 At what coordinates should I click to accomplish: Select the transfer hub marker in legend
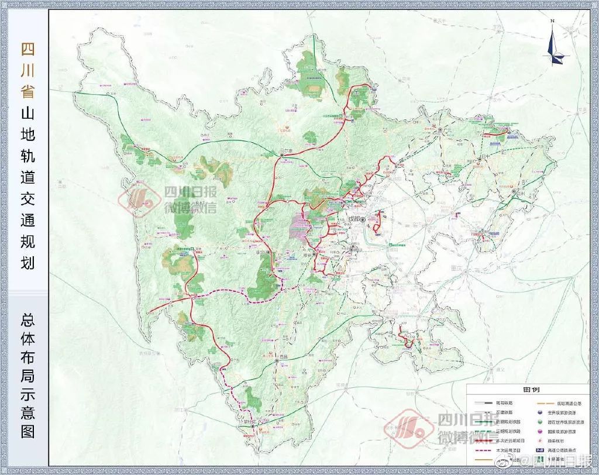(540, 441)
